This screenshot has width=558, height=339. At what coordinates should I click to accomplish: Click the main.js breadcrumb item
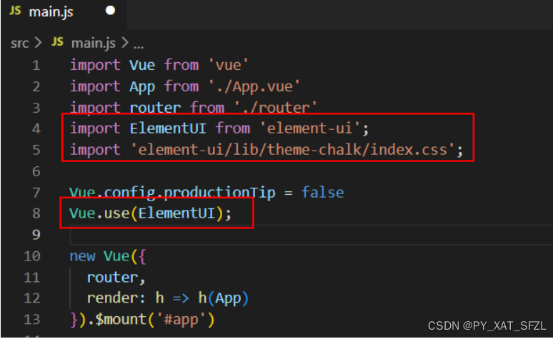coord(93,44)
